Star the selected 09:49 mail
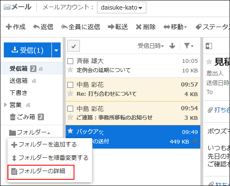This screenshot has width=230, height=186. click(x=70, y=131)
